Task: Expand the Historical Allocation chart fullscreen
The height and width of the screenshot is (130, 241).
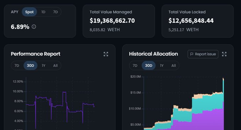Action: point(224,54)
